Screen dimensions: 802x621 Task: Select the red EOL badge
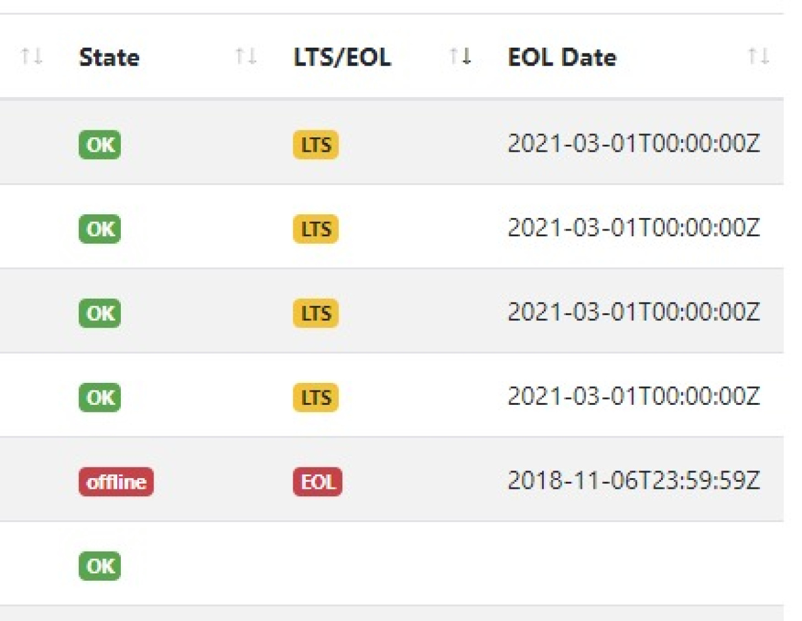(317, 482)
